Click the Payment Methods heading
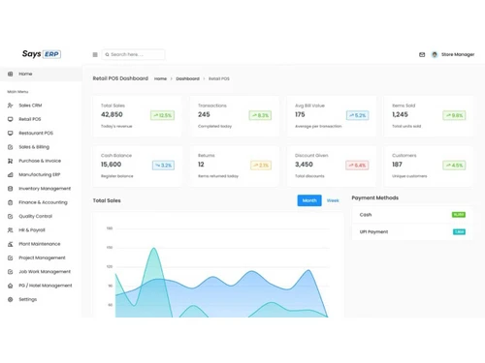This screenshot has width=485, height=363. [x=375, y=197]
